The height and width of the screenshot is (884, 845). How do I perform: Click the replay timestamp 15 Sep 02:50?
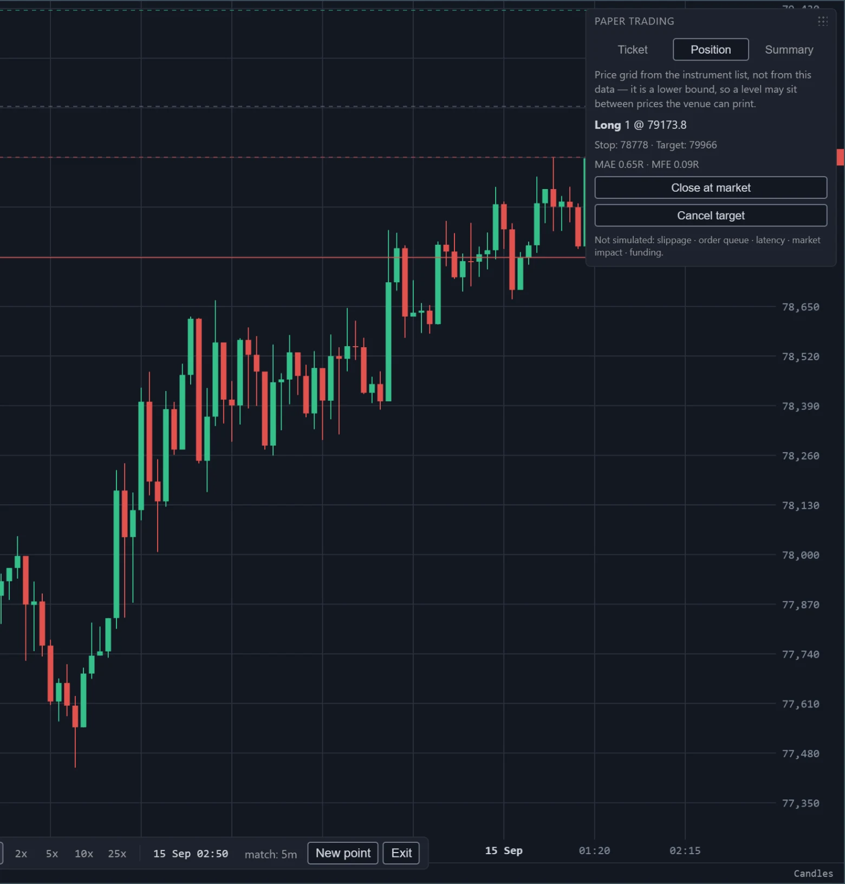(x=191, y=854)
